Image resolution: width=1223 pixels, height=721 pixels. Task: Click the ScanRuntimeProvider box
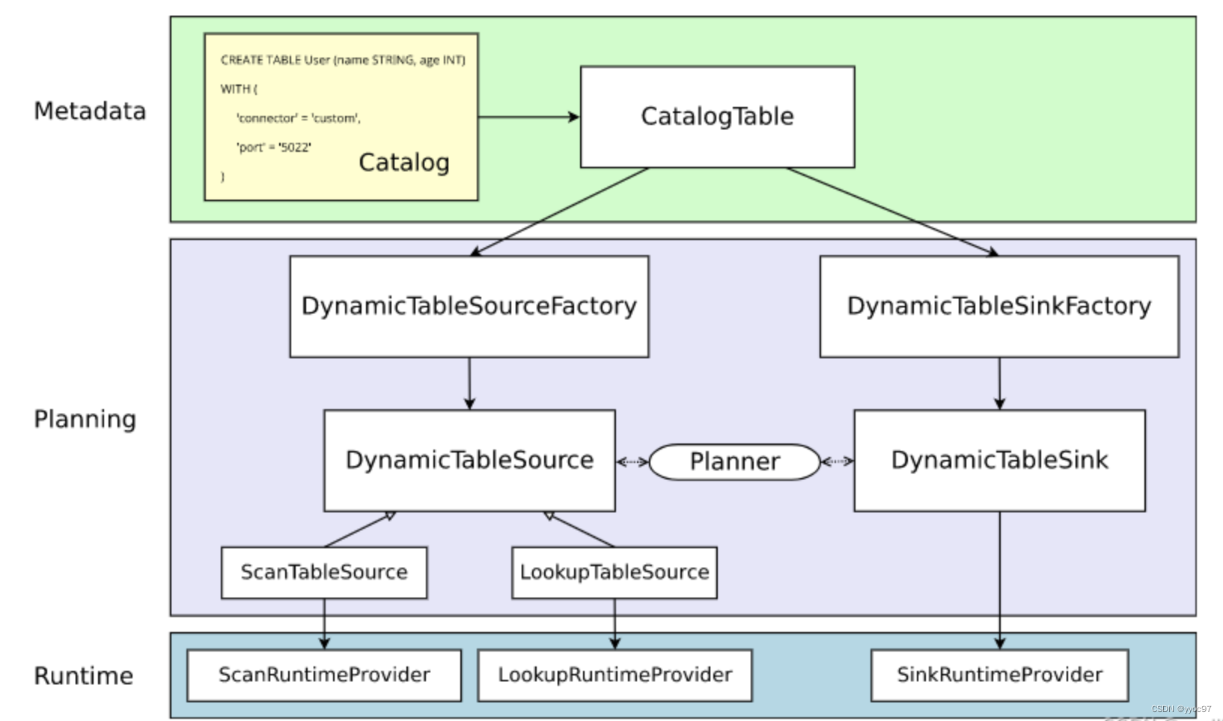click(324, 675)
